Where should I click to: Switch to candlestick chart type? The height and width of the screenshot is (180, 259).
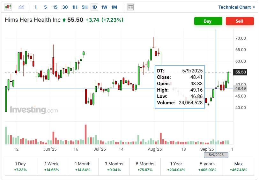8,7
